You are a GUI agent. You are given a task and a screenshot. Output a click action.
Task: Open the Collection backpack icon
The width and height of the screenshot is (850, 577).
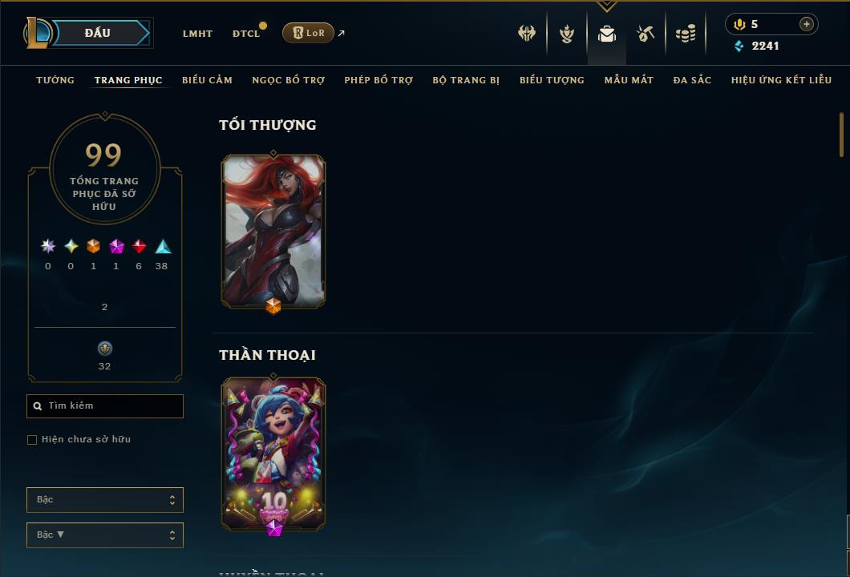point(606,34)
